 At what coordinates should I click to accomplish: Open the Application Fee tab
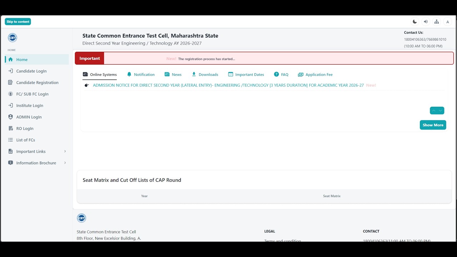coord(315,75)
